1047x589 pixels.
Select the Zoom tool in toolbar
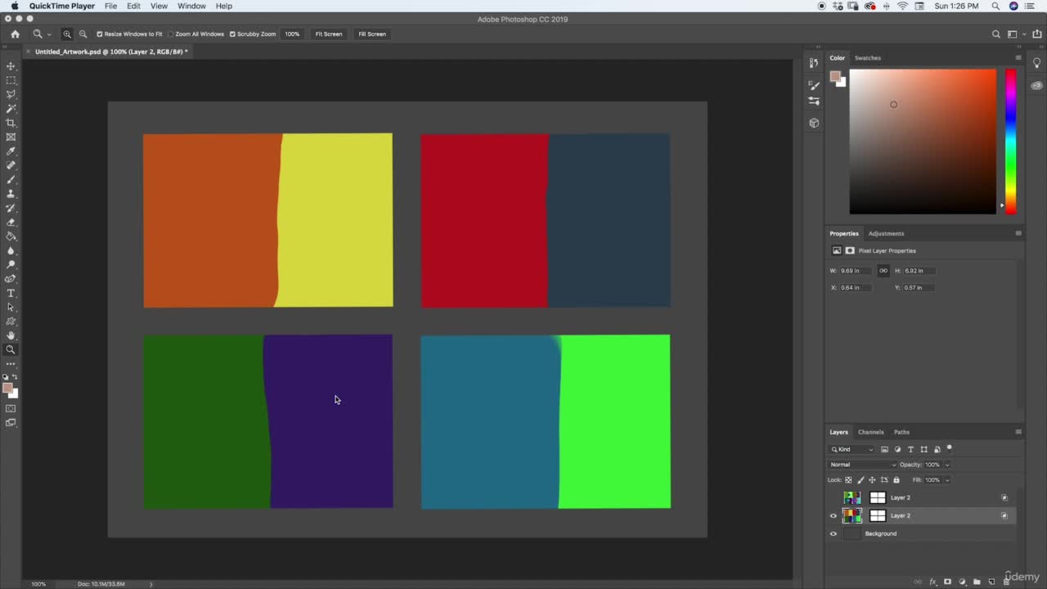11,349
